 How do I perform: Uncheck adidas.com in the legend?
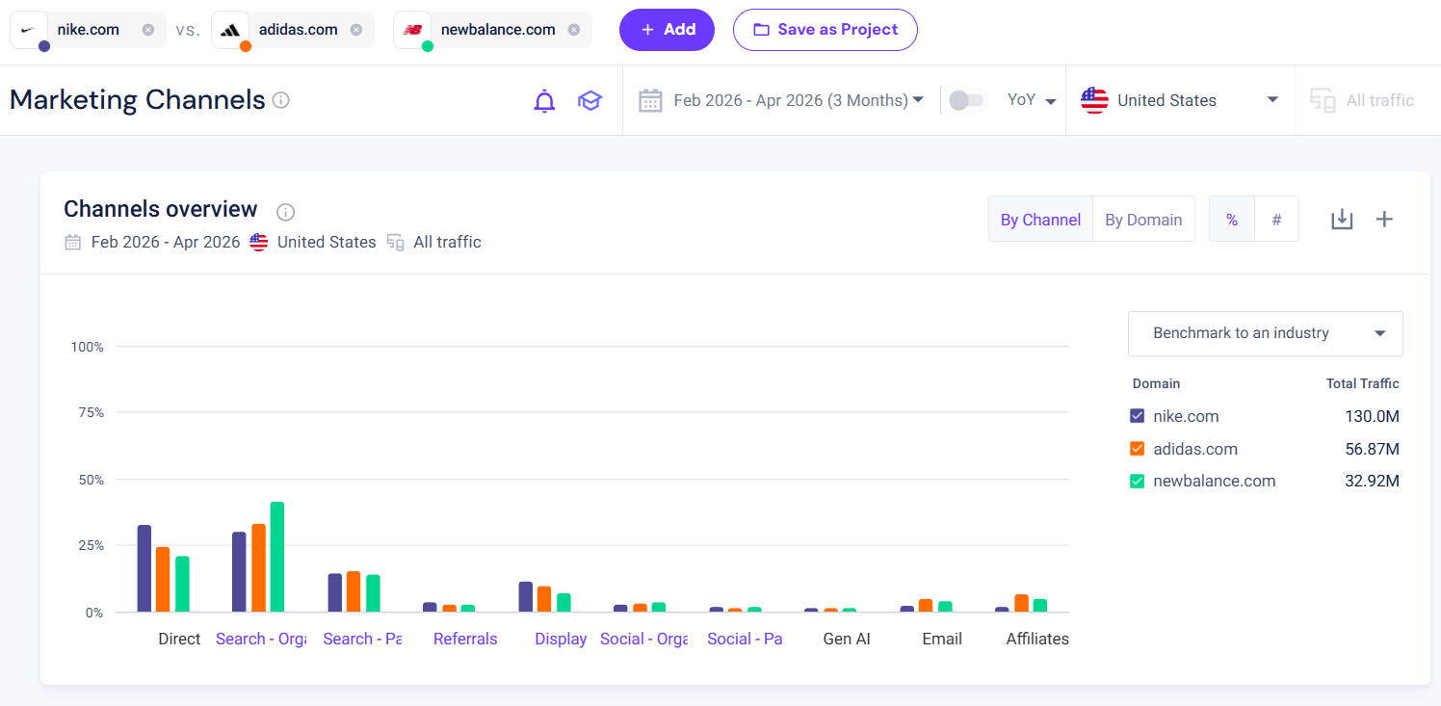coord(1137,449)
